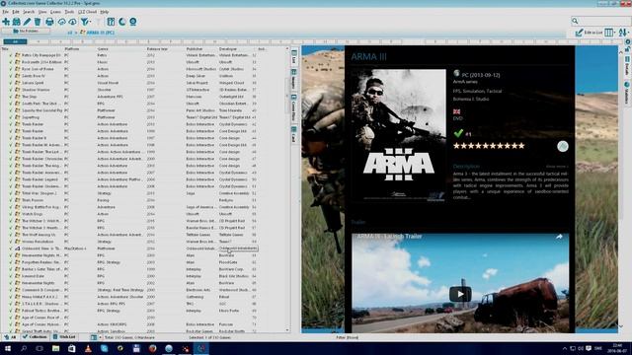Switch to the Card view tab
Screen dimensions: 632x355
294,134
